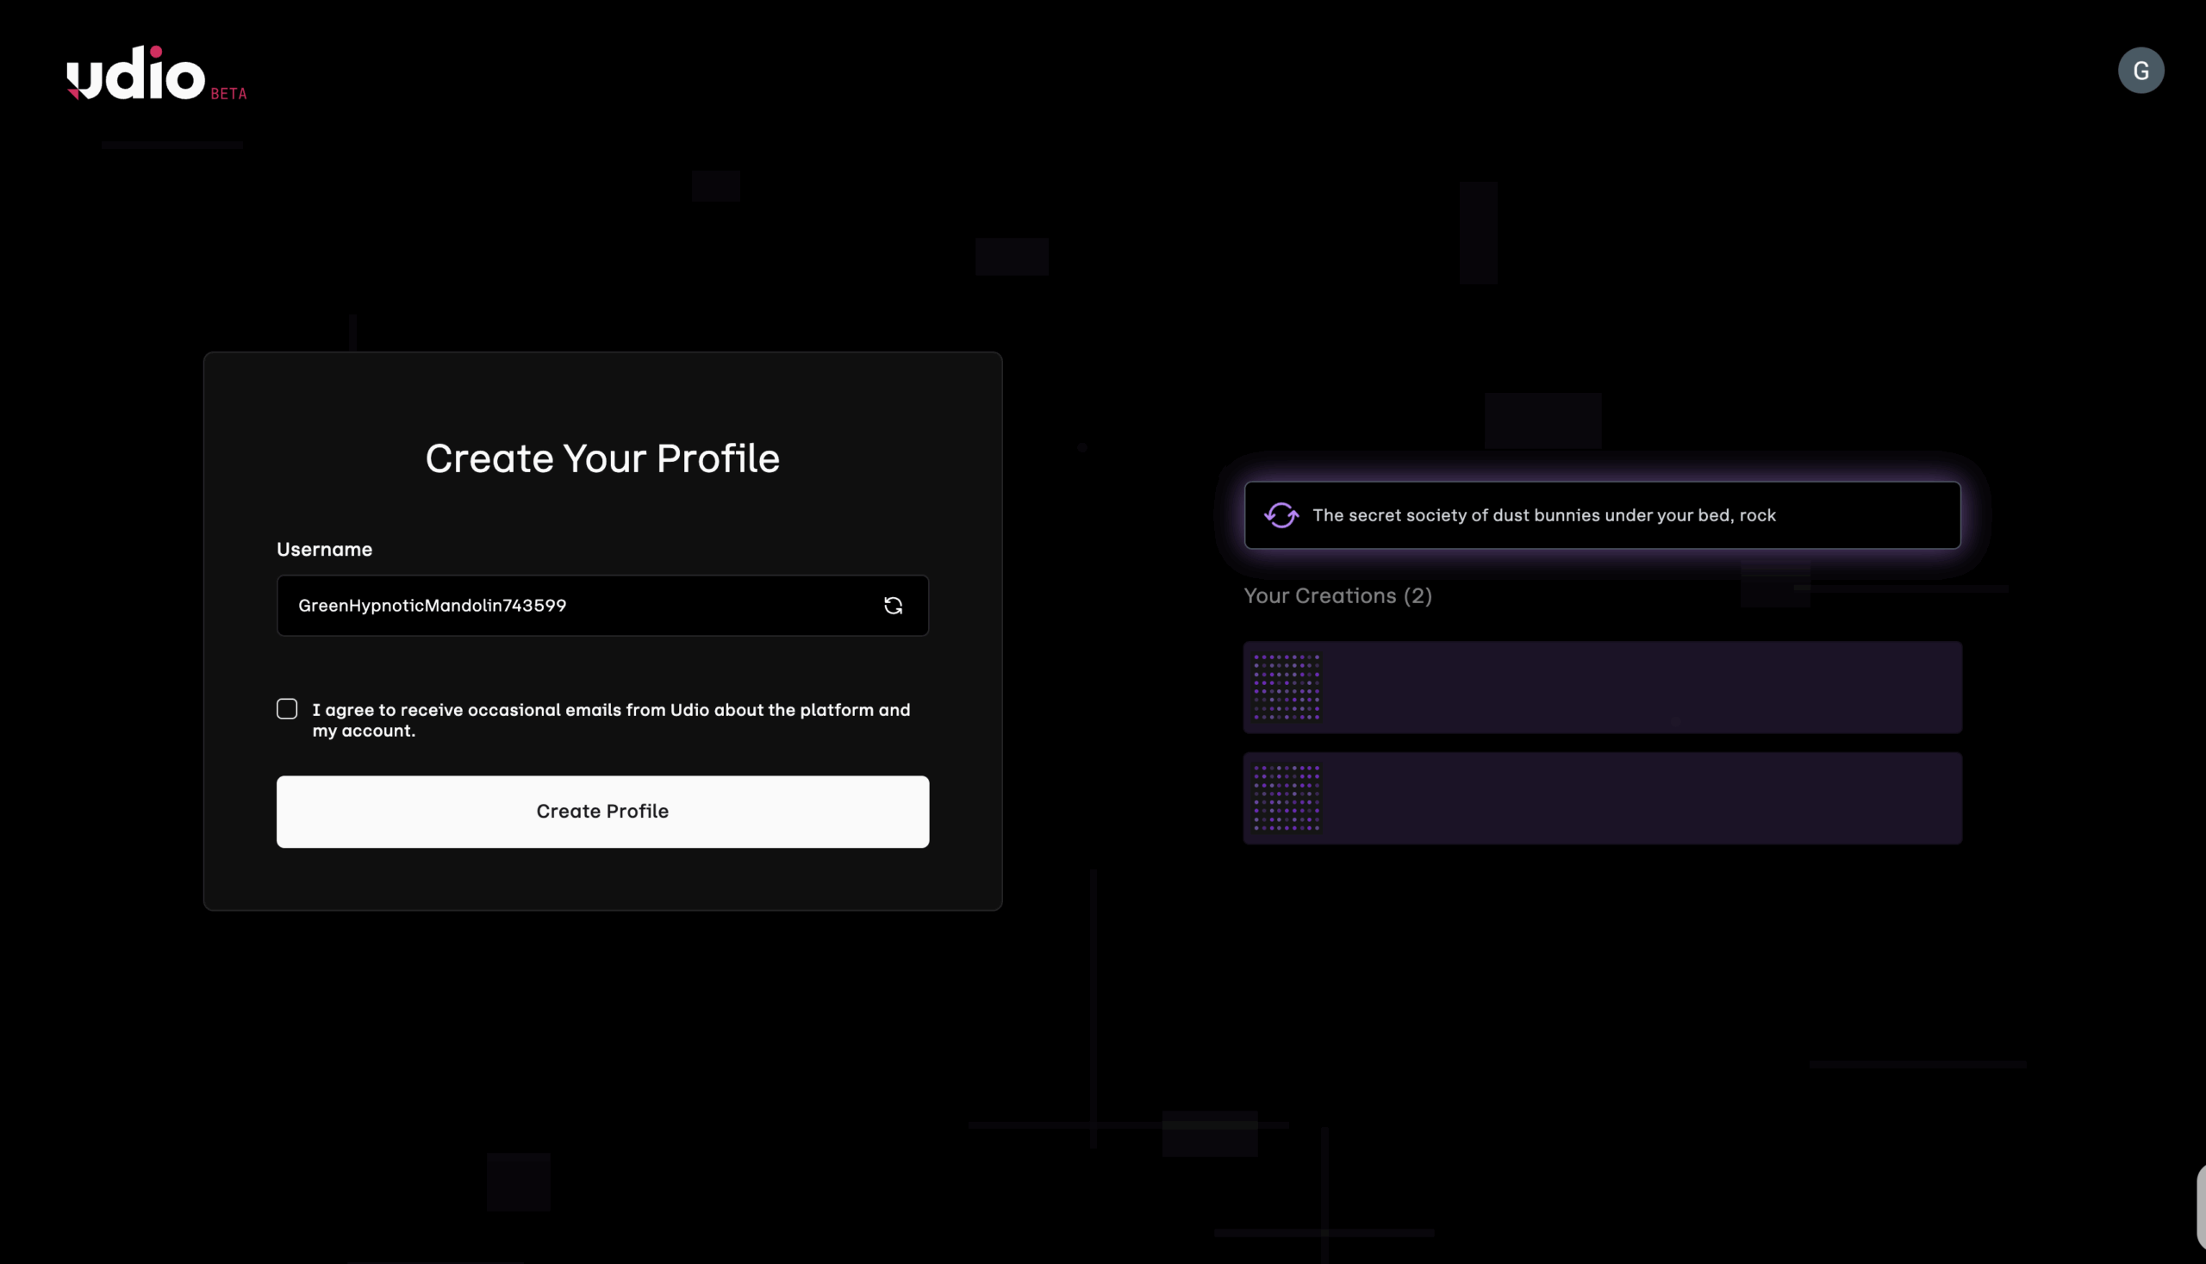Enable the occasional emails agreement checkbox
Image resolution: width=2206 pixels, height=1264 pixels.
point(287,709)
